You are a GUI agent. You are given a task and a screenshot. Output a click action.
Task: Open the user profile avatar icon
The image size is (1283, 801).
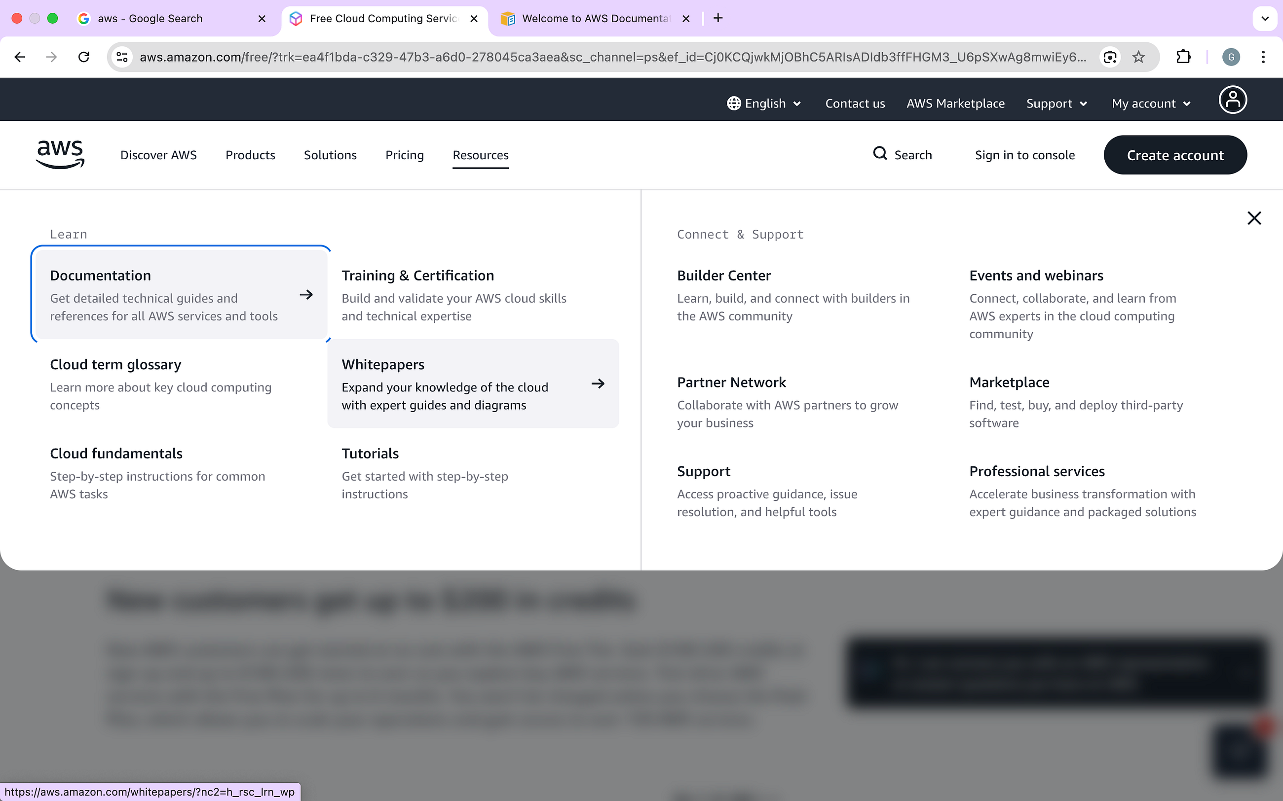coord(1233,100)
